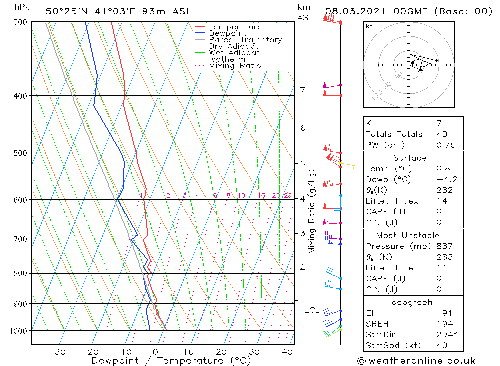The height and width of the screenshot is (366, 500).
Task: Click the mixing ratio line label 10
Action: pyautogui.click(x=241, y=196)
